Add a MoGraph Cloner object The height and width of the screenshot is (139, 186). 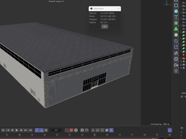click(176, 29)
